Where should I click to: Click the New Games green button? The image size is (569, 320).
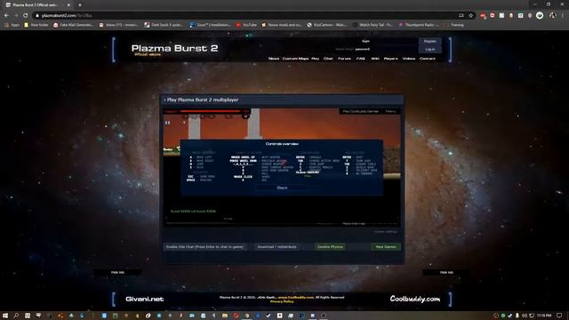coord(386,247)
